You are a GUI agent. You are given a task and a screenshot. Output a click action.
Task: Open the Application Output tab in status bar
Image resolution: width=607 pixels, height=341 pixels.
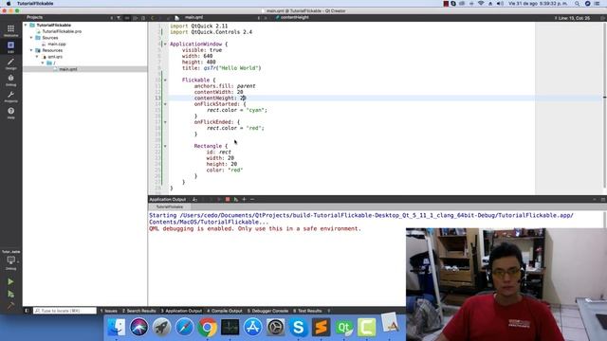[x=181, y=311]
